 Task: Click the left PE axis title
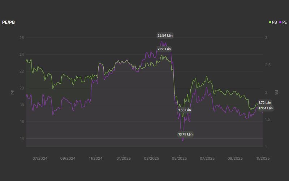[x=13, y=92]
